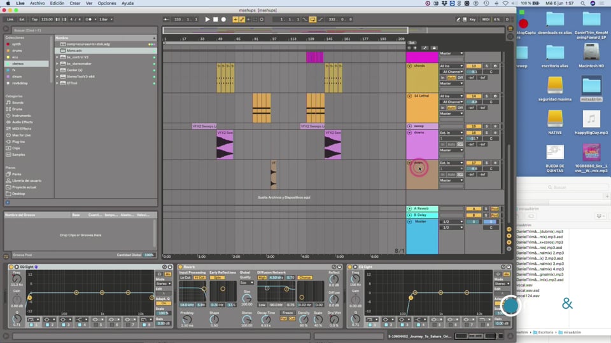Arm the Arrangement Record button
Image resolution: width=611 pixels, height=343 pixels.
(223, 19)
